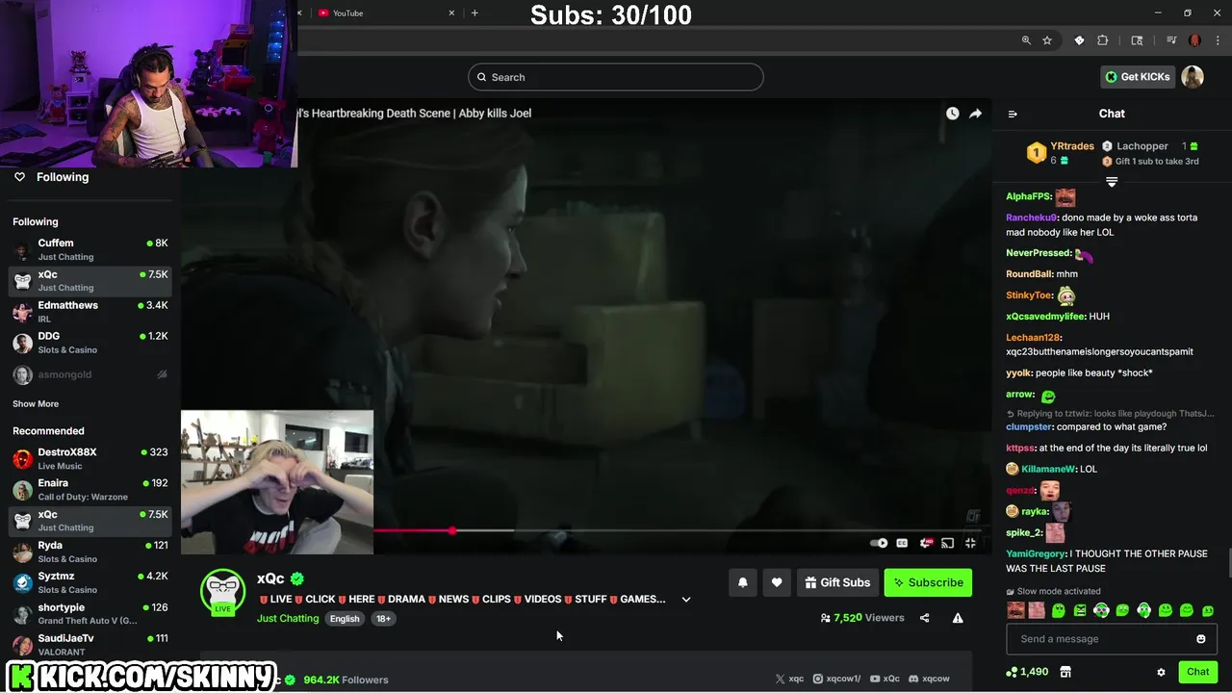Open the Following heart link in sidebar
Viewport: 1232px width, 693px height.
coord(51,177)
